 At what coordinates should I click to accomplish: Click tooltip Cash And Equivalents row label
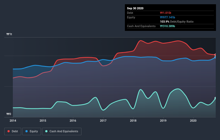click(x=141, y=26)
